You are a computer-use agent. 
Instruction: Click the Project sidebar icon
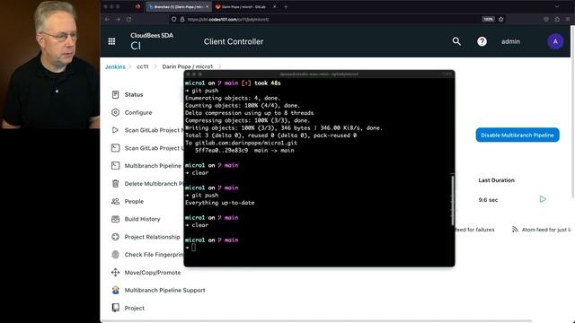115,308
